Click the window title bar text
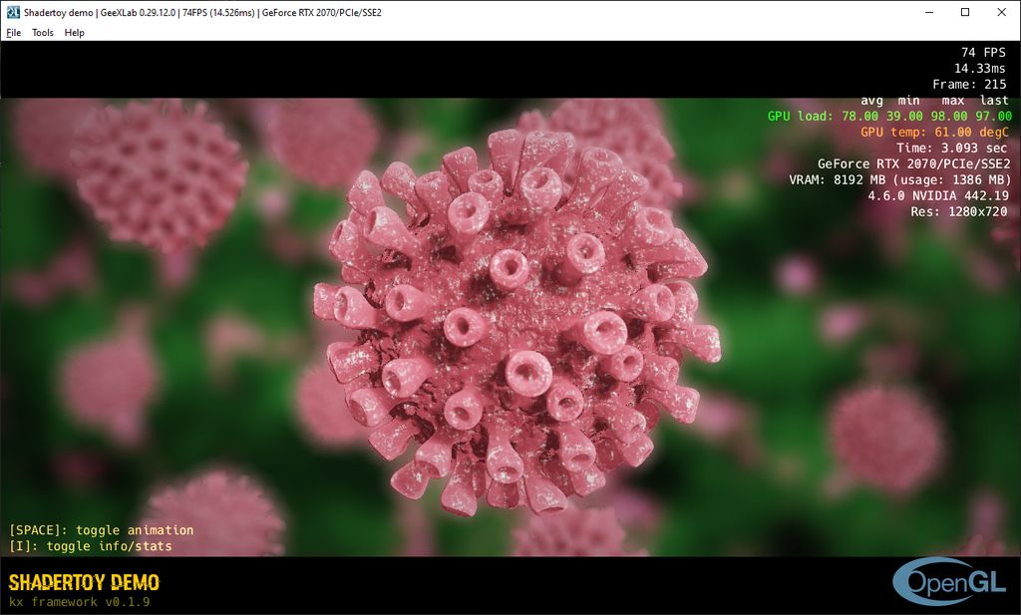 (202, 12)
